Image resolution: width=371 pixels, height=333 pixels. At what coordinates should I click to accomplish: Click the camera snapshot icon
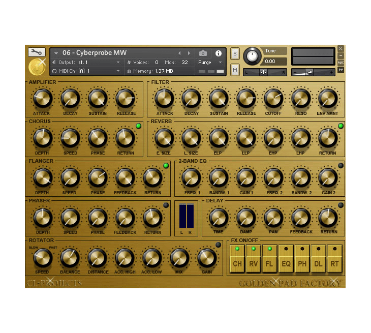pos(203,53)
